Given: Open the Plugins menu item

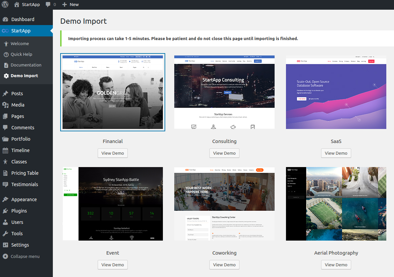Looking at the screenshot, I should point(26,211).
